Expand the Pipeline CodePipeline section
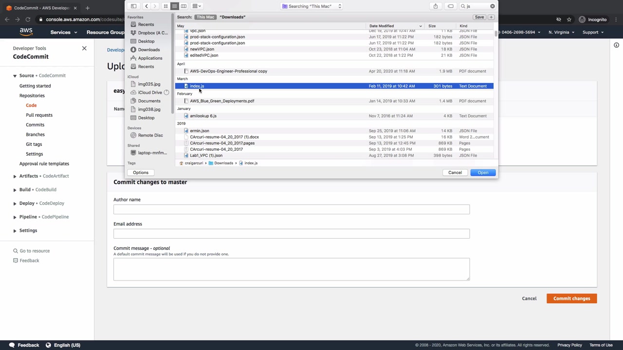 [x=15, y=217]
